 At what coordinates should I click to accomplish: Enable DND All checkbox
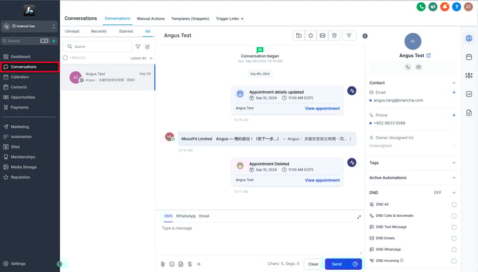click(454, 205)
